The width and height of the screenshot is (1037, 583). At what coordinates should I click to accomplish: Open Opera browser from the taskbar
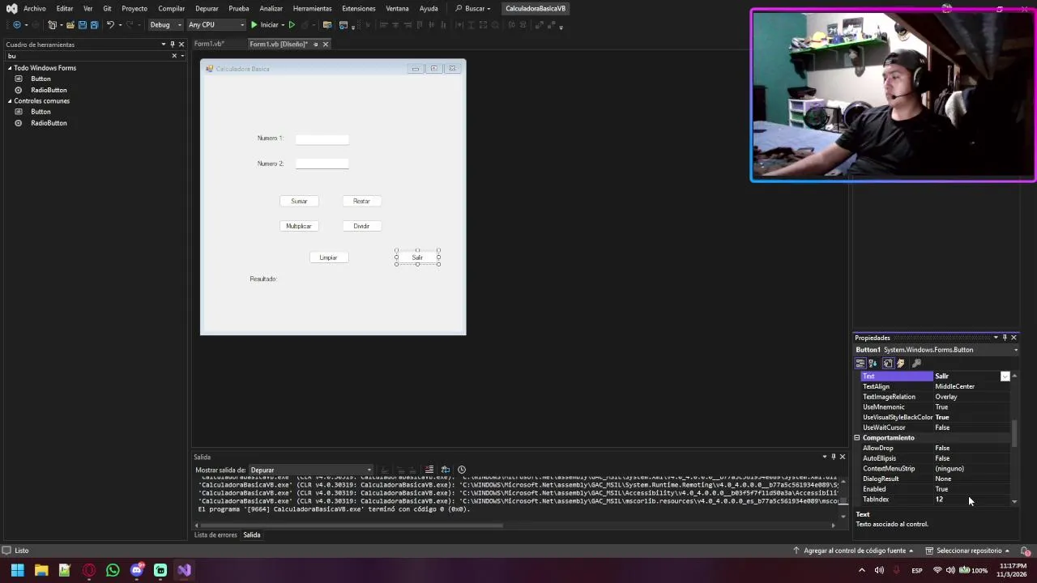click(89, 570)
